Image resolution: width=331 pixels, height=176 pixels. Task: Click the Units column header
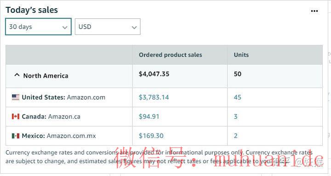pos(241,55)
